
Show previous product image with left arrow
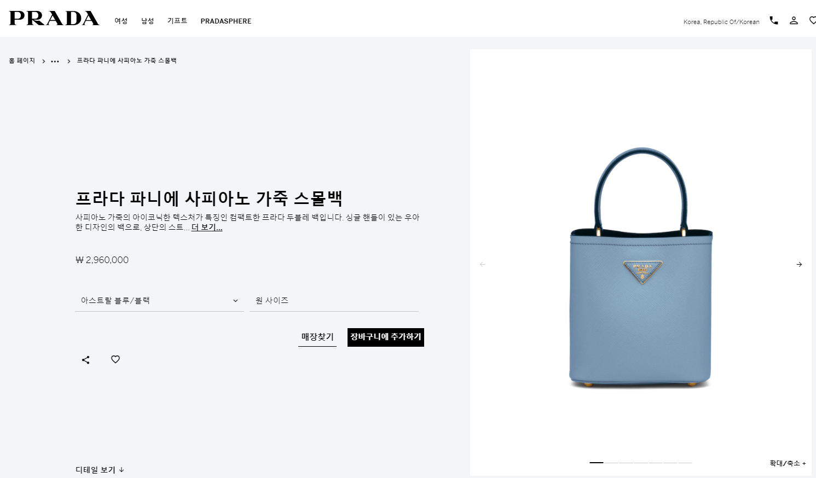tap(483, 264)
